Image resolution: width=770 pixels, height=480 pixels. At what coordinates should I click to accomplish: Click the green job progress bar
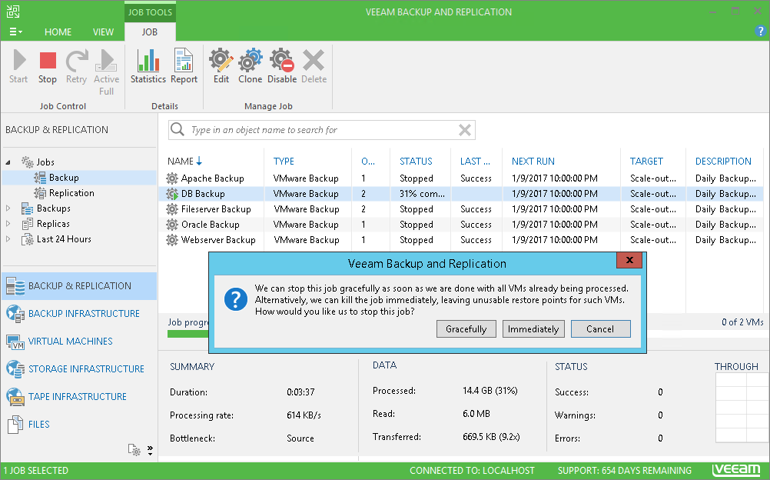point(188,334)
